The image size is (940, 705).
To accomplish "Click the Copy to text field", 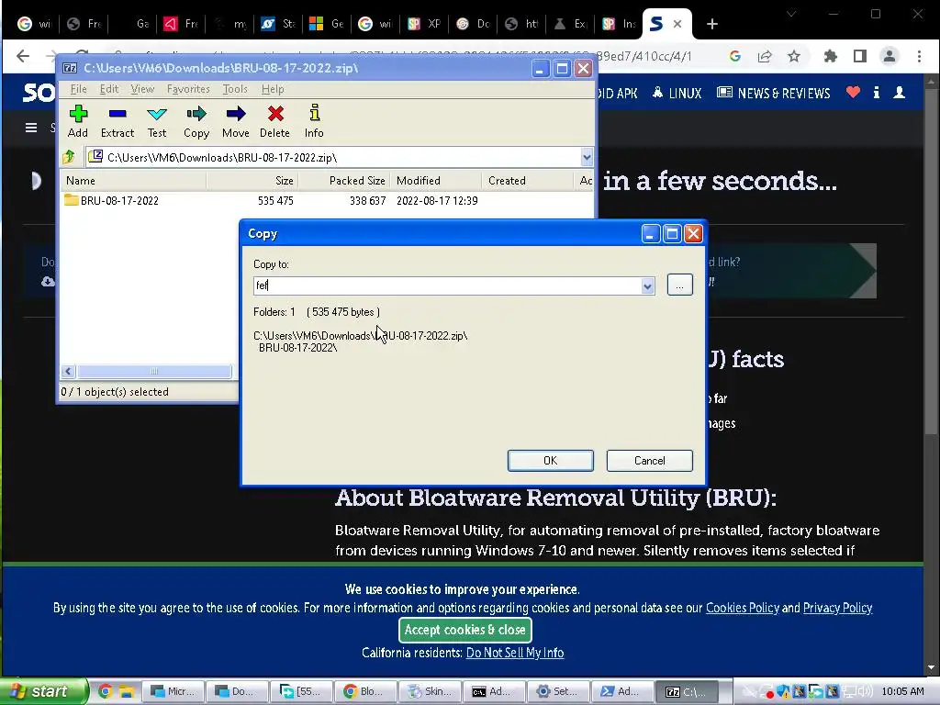I will tap(447, 286).
